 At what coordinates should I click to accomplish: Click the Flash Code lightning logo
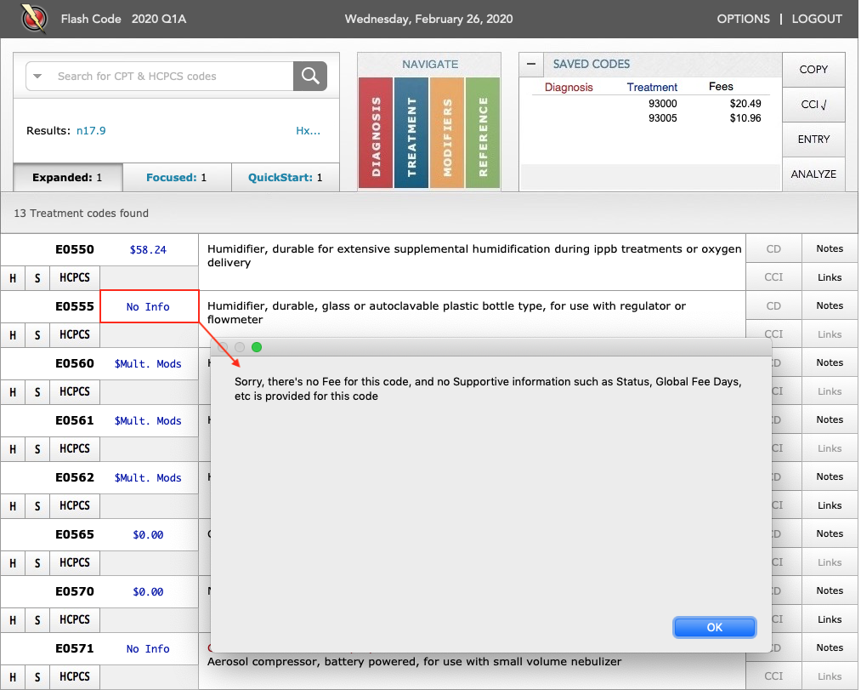[34, 19]
